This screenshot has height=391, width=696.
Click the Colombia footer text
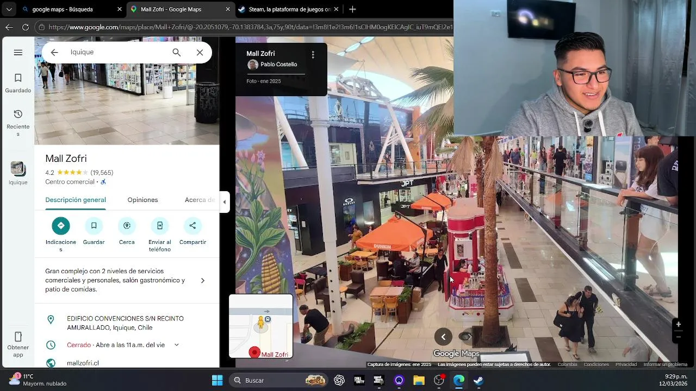pos(567,364)
